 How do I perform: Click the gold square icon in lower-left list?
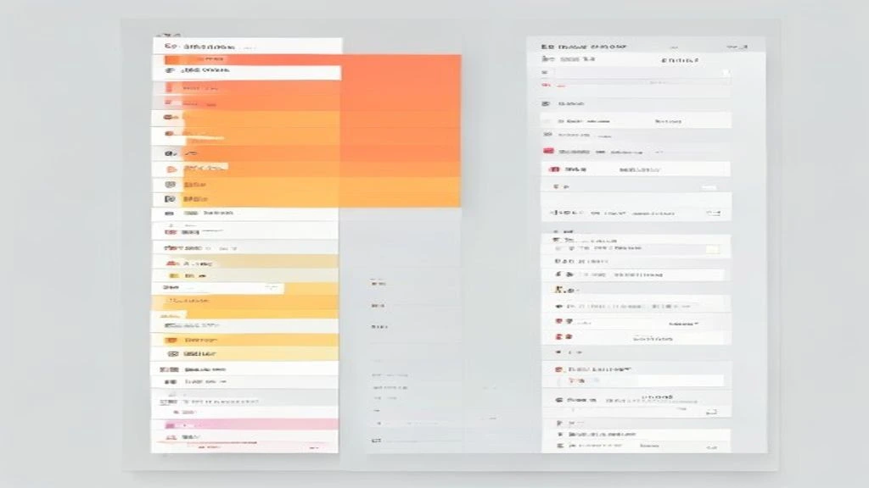pyautogui.click(x=173, y=275)
